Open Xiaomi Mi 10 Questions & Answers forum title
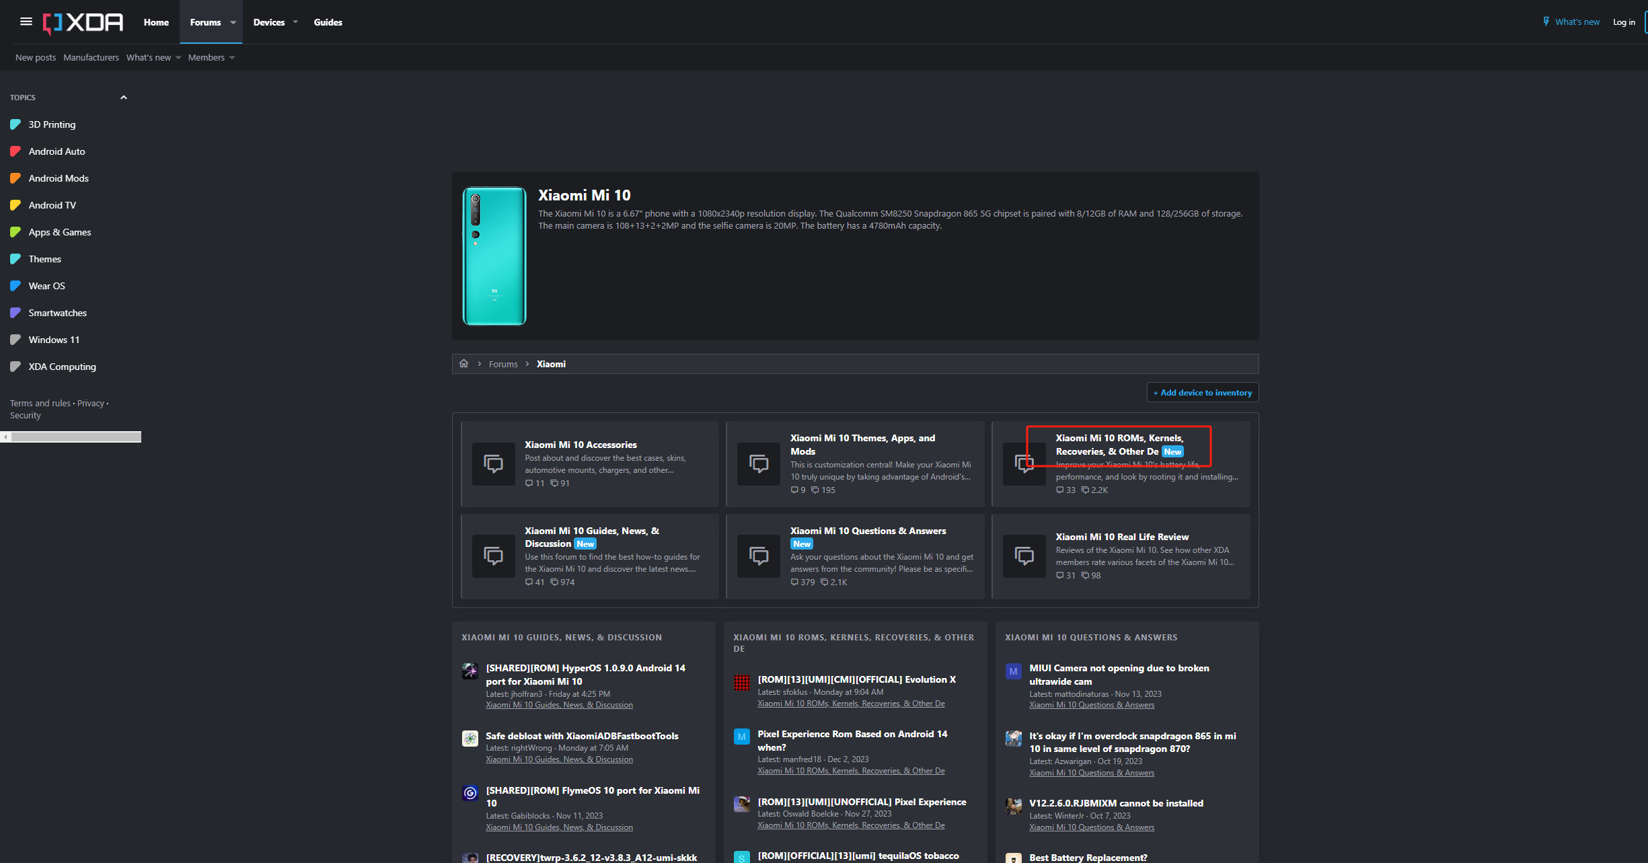Screen dimensions: 1648x863 [x=868, y=531]
